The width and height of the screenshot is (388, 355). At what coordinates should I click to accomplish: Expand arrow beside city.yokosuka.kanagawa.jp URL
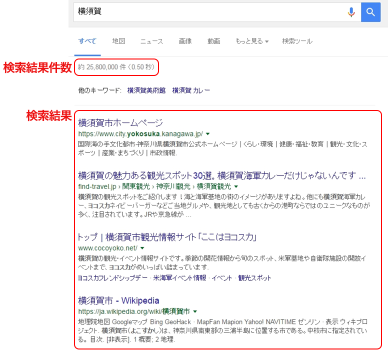click(x=208, y=134)
